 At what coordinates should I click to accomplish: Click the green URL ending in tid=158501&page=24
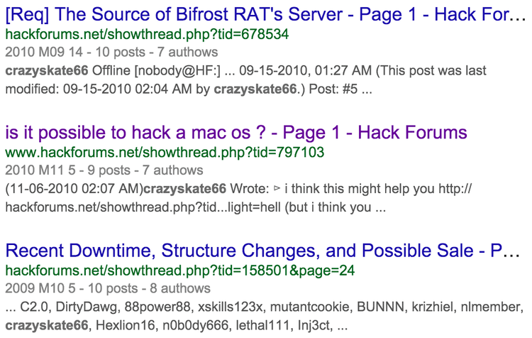pyautogui.click(x=179, y=271)
